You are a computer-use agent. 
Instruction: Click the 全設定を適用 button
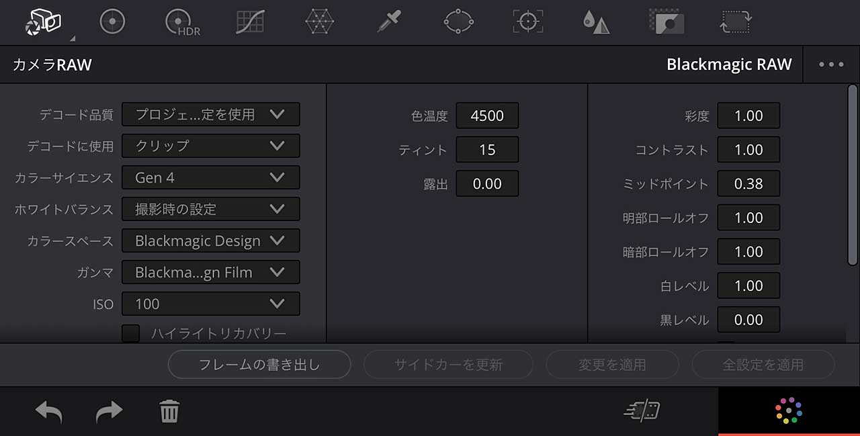763,365
